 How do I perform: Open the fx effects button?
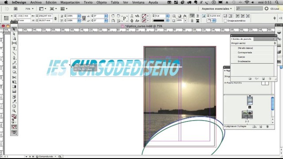(x=185, y=16)
